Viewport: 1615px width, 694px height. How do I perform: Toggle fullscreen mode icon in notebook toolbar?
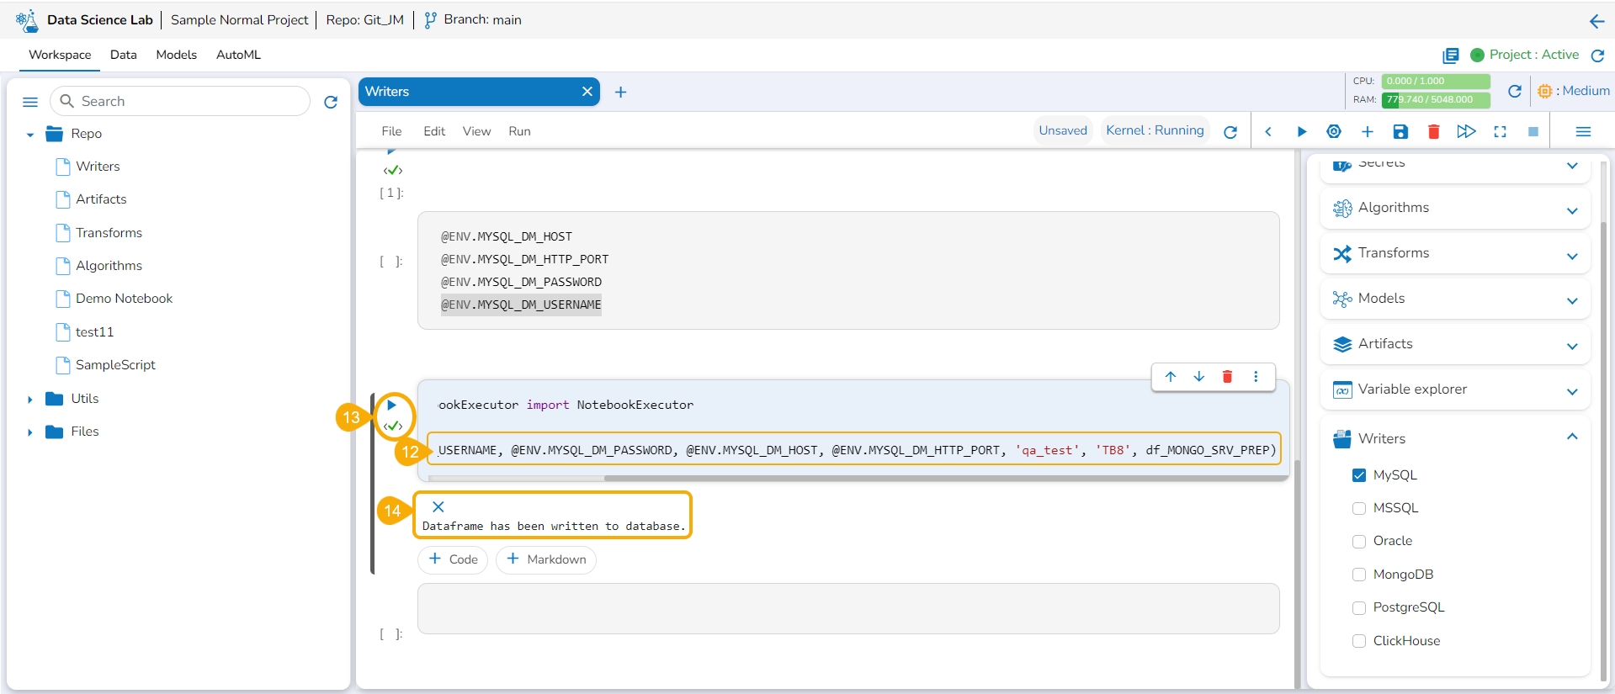point(1500,131)
